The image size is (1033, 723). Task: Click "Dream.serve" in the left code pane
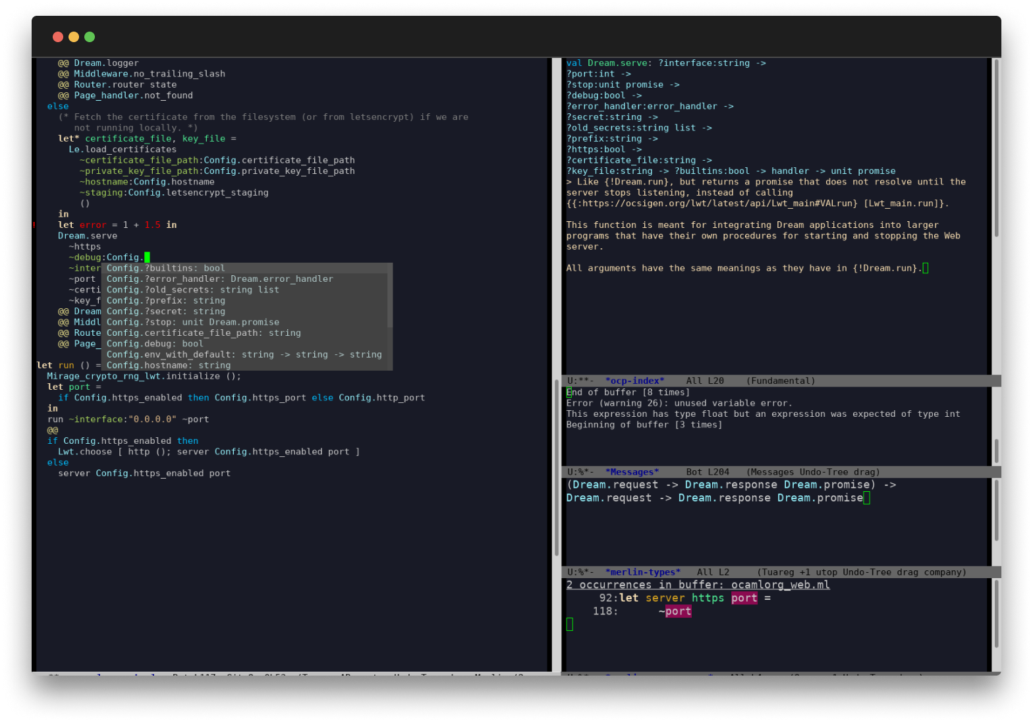(88, 236)
